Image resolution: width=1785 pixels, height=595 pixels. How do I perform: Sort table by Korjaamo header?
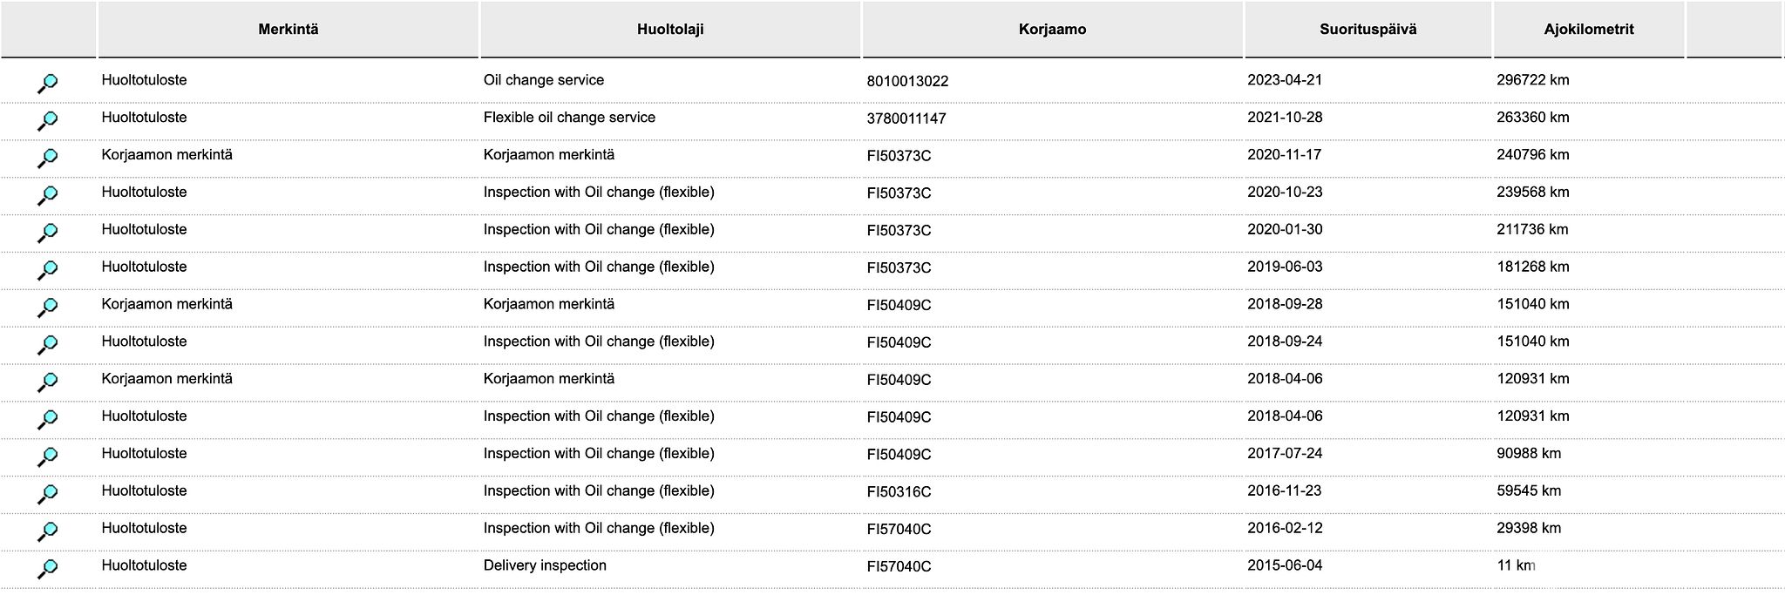[x=1052, y=30]
